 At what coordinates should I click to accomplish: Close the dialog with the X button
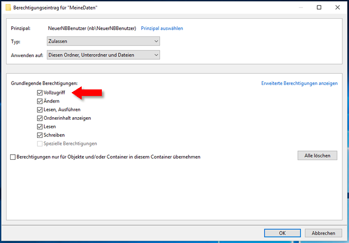(x=336, y=8)
